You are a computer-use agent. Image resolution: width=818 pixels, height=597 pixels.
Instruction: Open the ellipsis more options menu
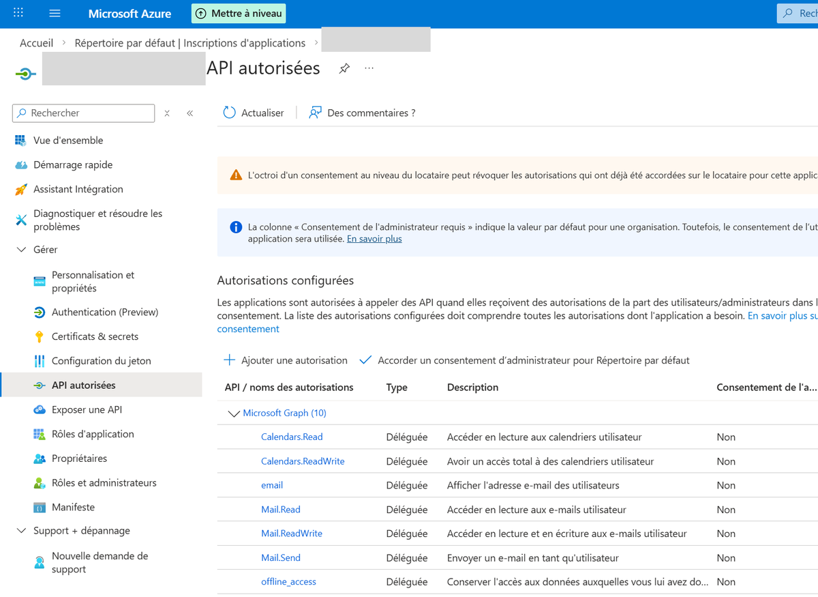369,68
